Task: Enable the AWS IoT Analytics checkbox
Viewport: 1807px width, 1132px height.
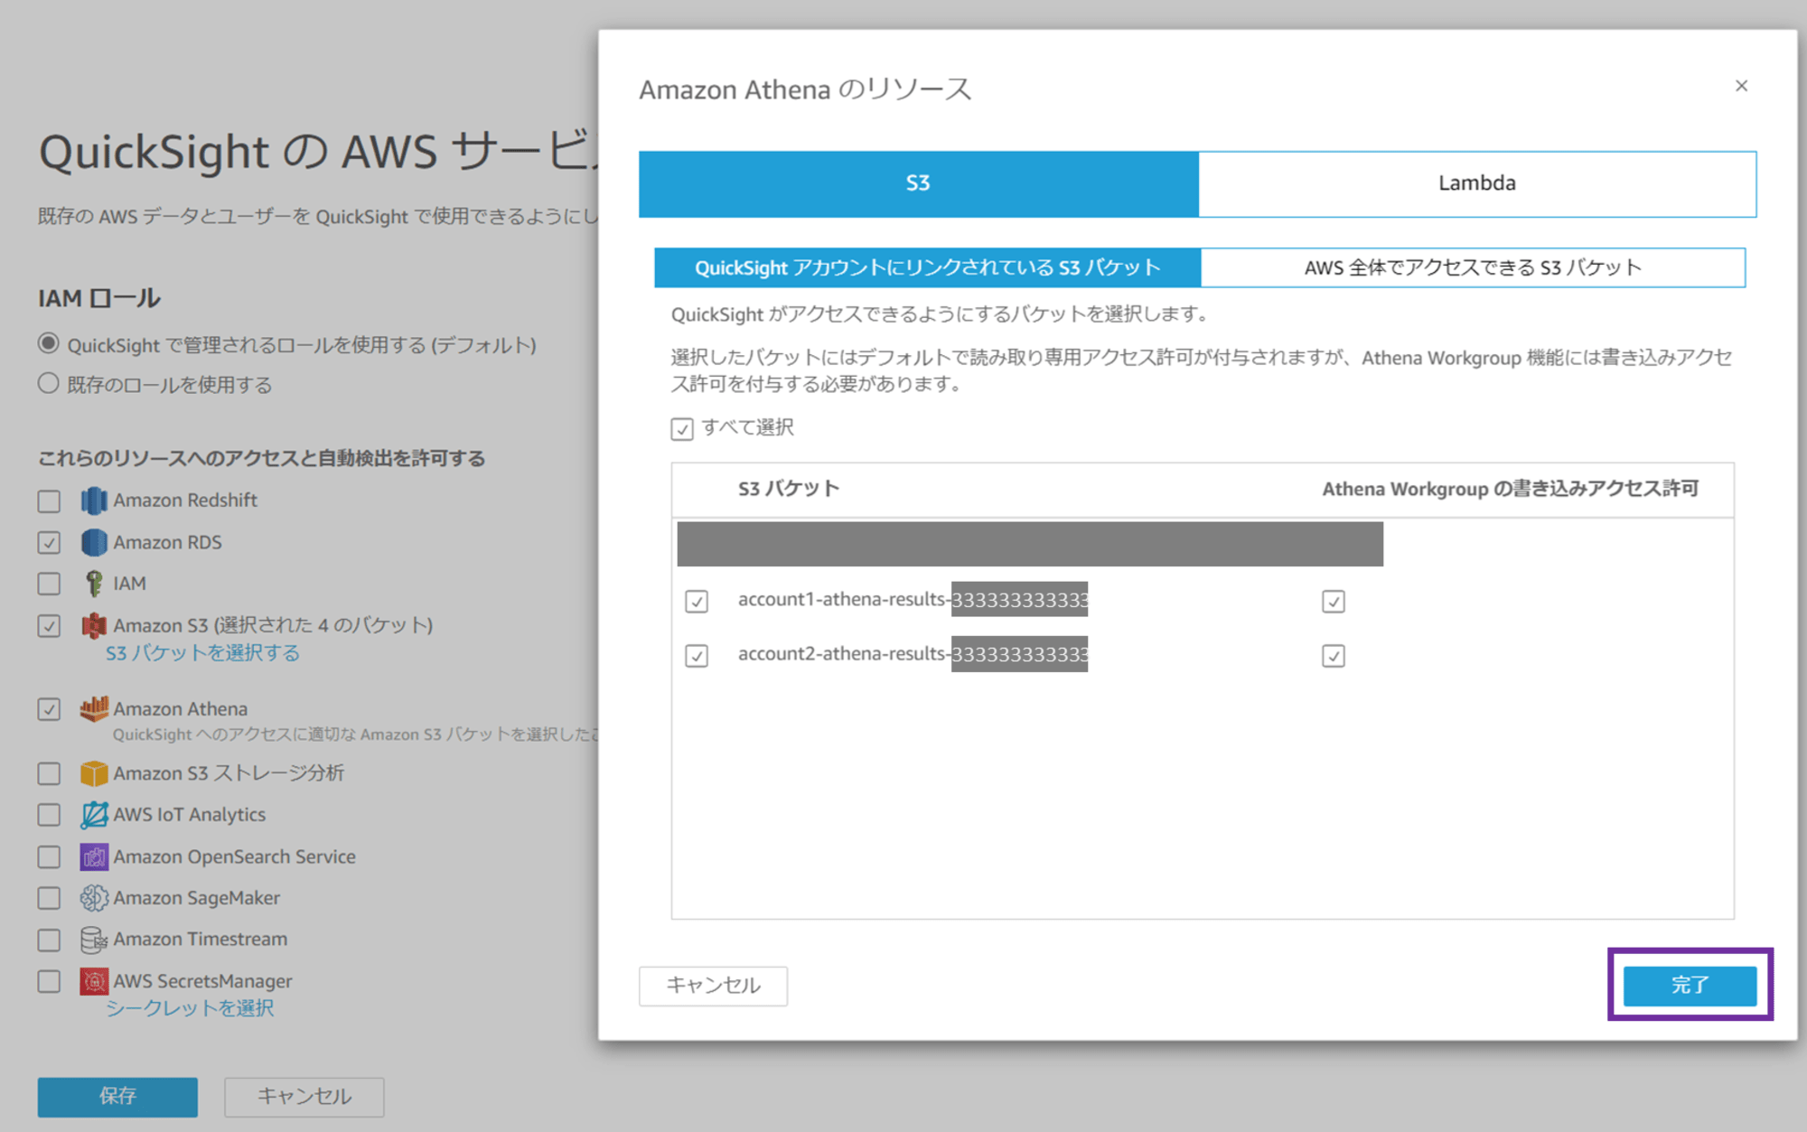Action: [49, 816]
